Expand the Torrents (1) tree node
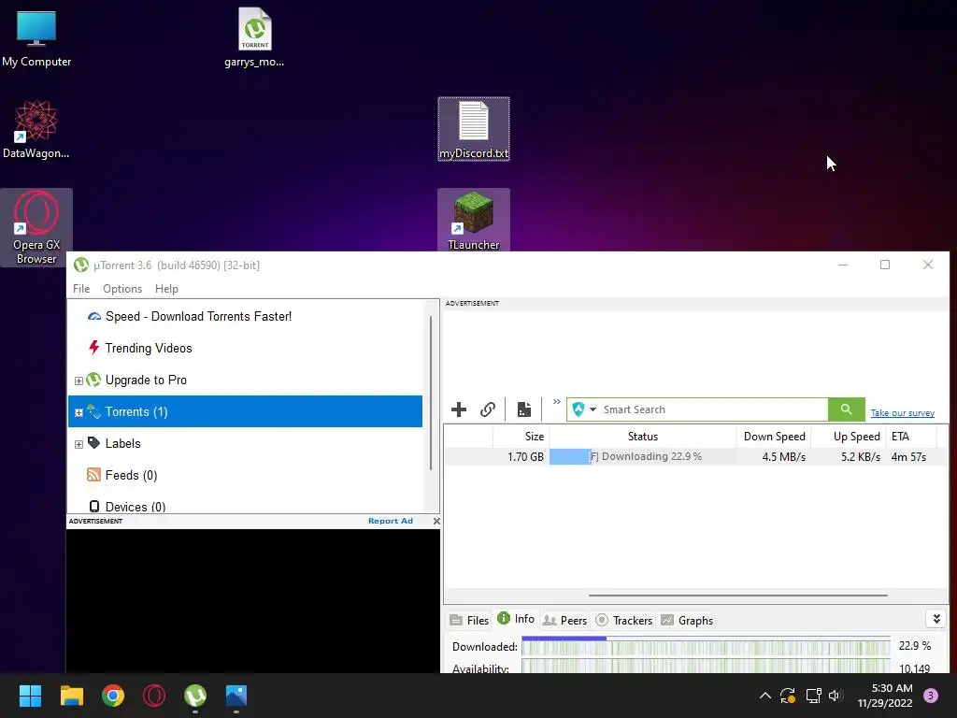 [79, 412]
